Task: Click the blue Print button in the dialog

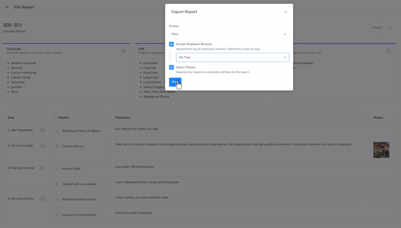Action: tap(175, 82)
